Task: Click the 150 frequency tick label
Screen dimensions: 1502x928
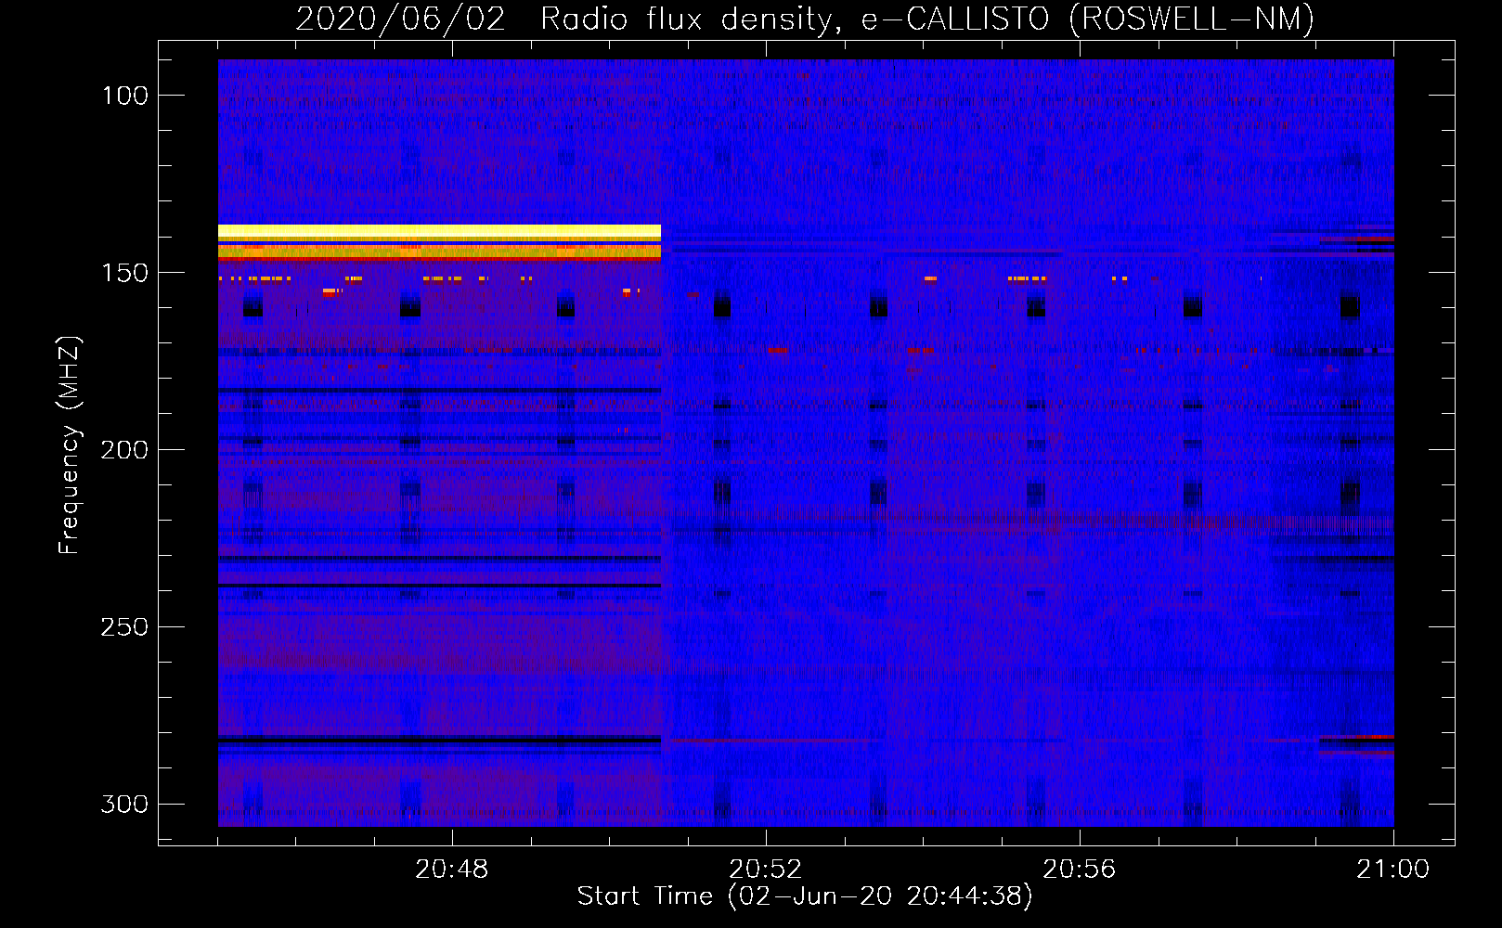Action: tap(125, 273)
